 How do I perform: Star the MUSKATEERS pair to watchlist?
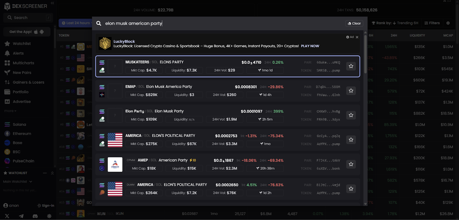(x=351, y=66)
